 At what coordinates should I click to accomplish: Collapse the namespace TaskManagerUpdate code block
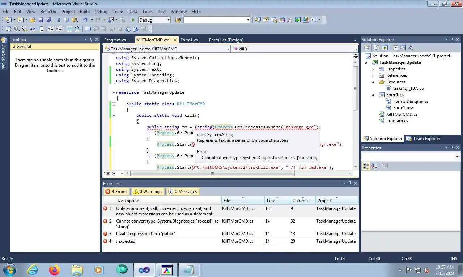114,92
